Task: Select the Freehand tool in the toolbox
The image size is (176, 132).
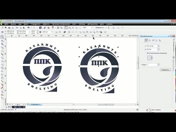Action: tap(2, 51)
